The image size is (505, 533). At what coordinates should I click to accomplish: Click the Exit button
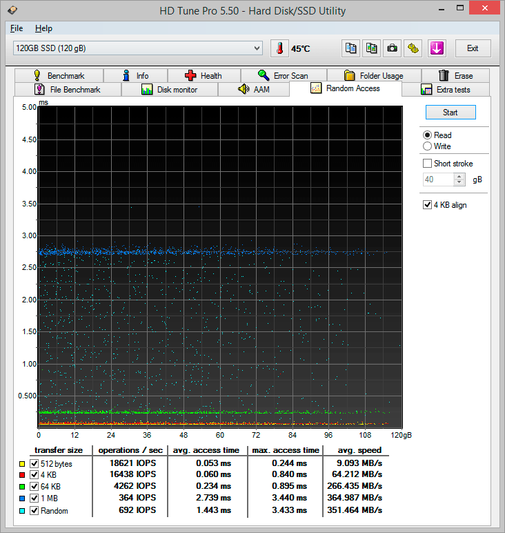click(473, 48)
